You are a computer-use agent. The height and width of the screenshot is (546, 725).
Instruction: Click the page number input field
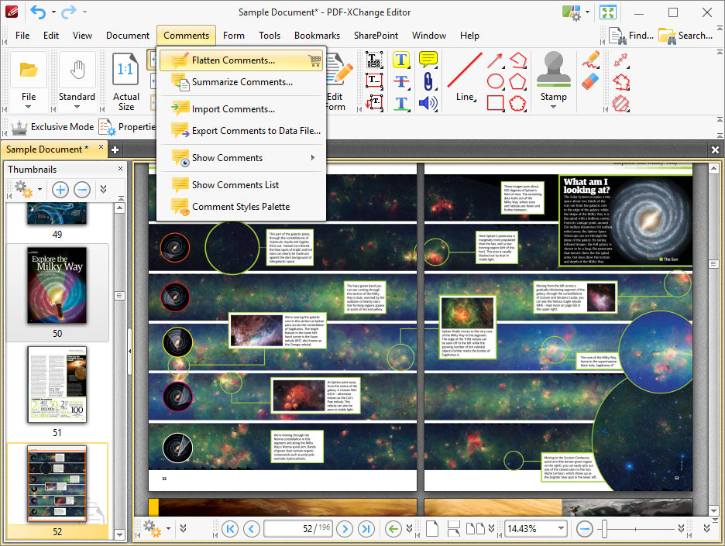click(x=298, y=528)
